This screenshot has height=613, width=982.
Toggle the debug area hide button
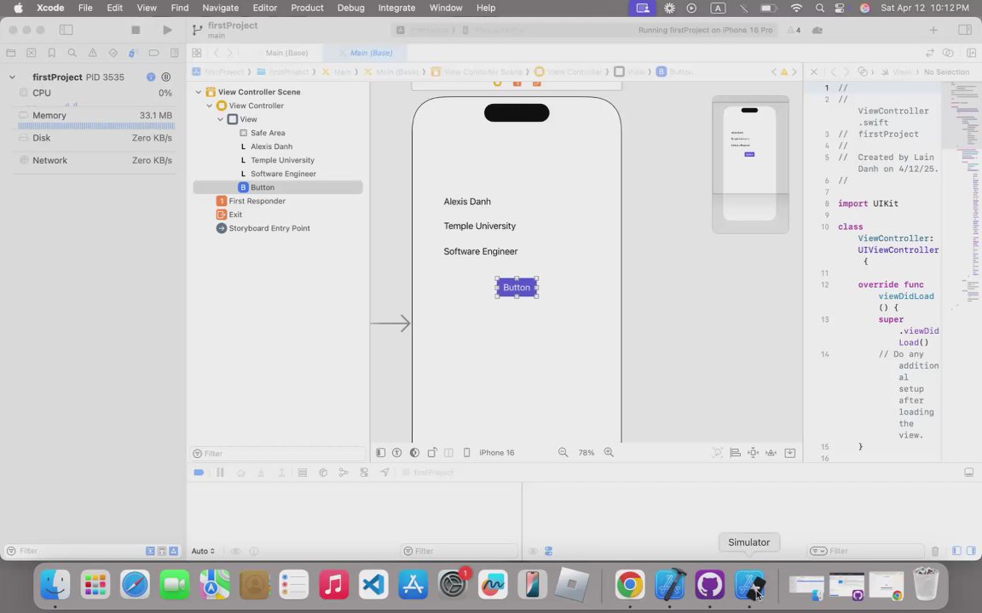click(969, 473)
